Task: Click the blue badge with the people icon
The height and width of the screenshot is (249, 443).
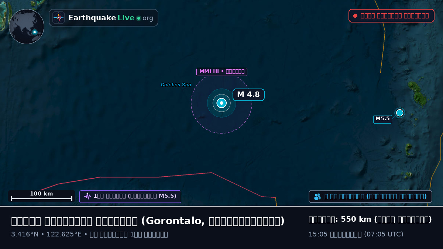Action: (370, 197)
